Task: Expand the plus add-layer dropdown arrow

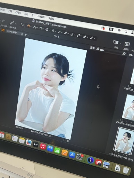Action: (x=28, y=35)
